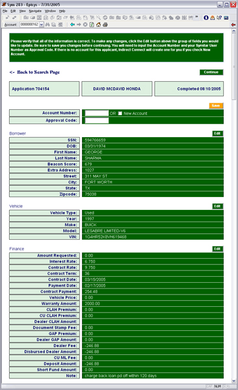
Task: Click the green back arrow icon
Action: pos(72,25)
